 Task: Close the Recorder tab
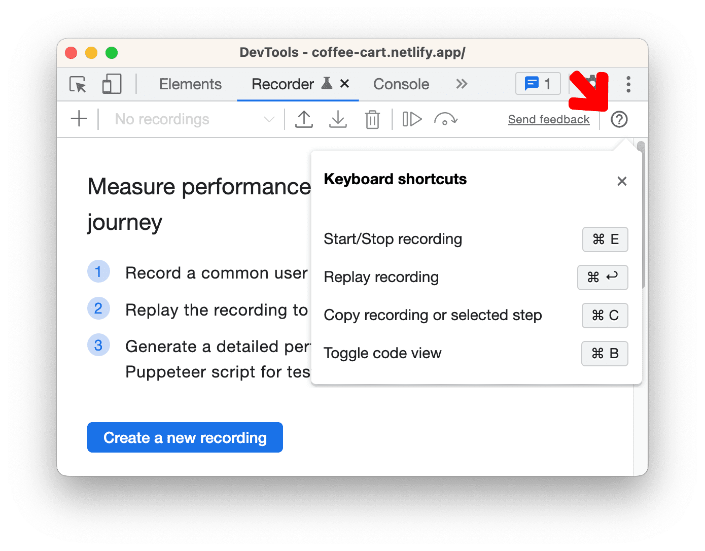tap(345, 84)
